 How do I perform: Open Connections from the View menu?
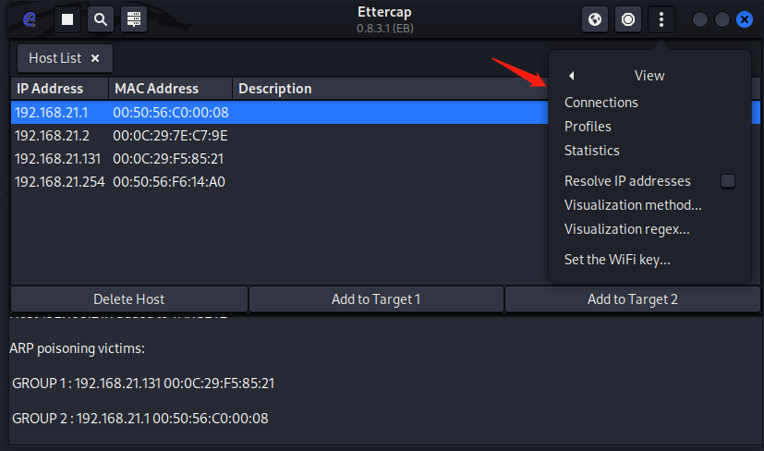tap(601, 103)
